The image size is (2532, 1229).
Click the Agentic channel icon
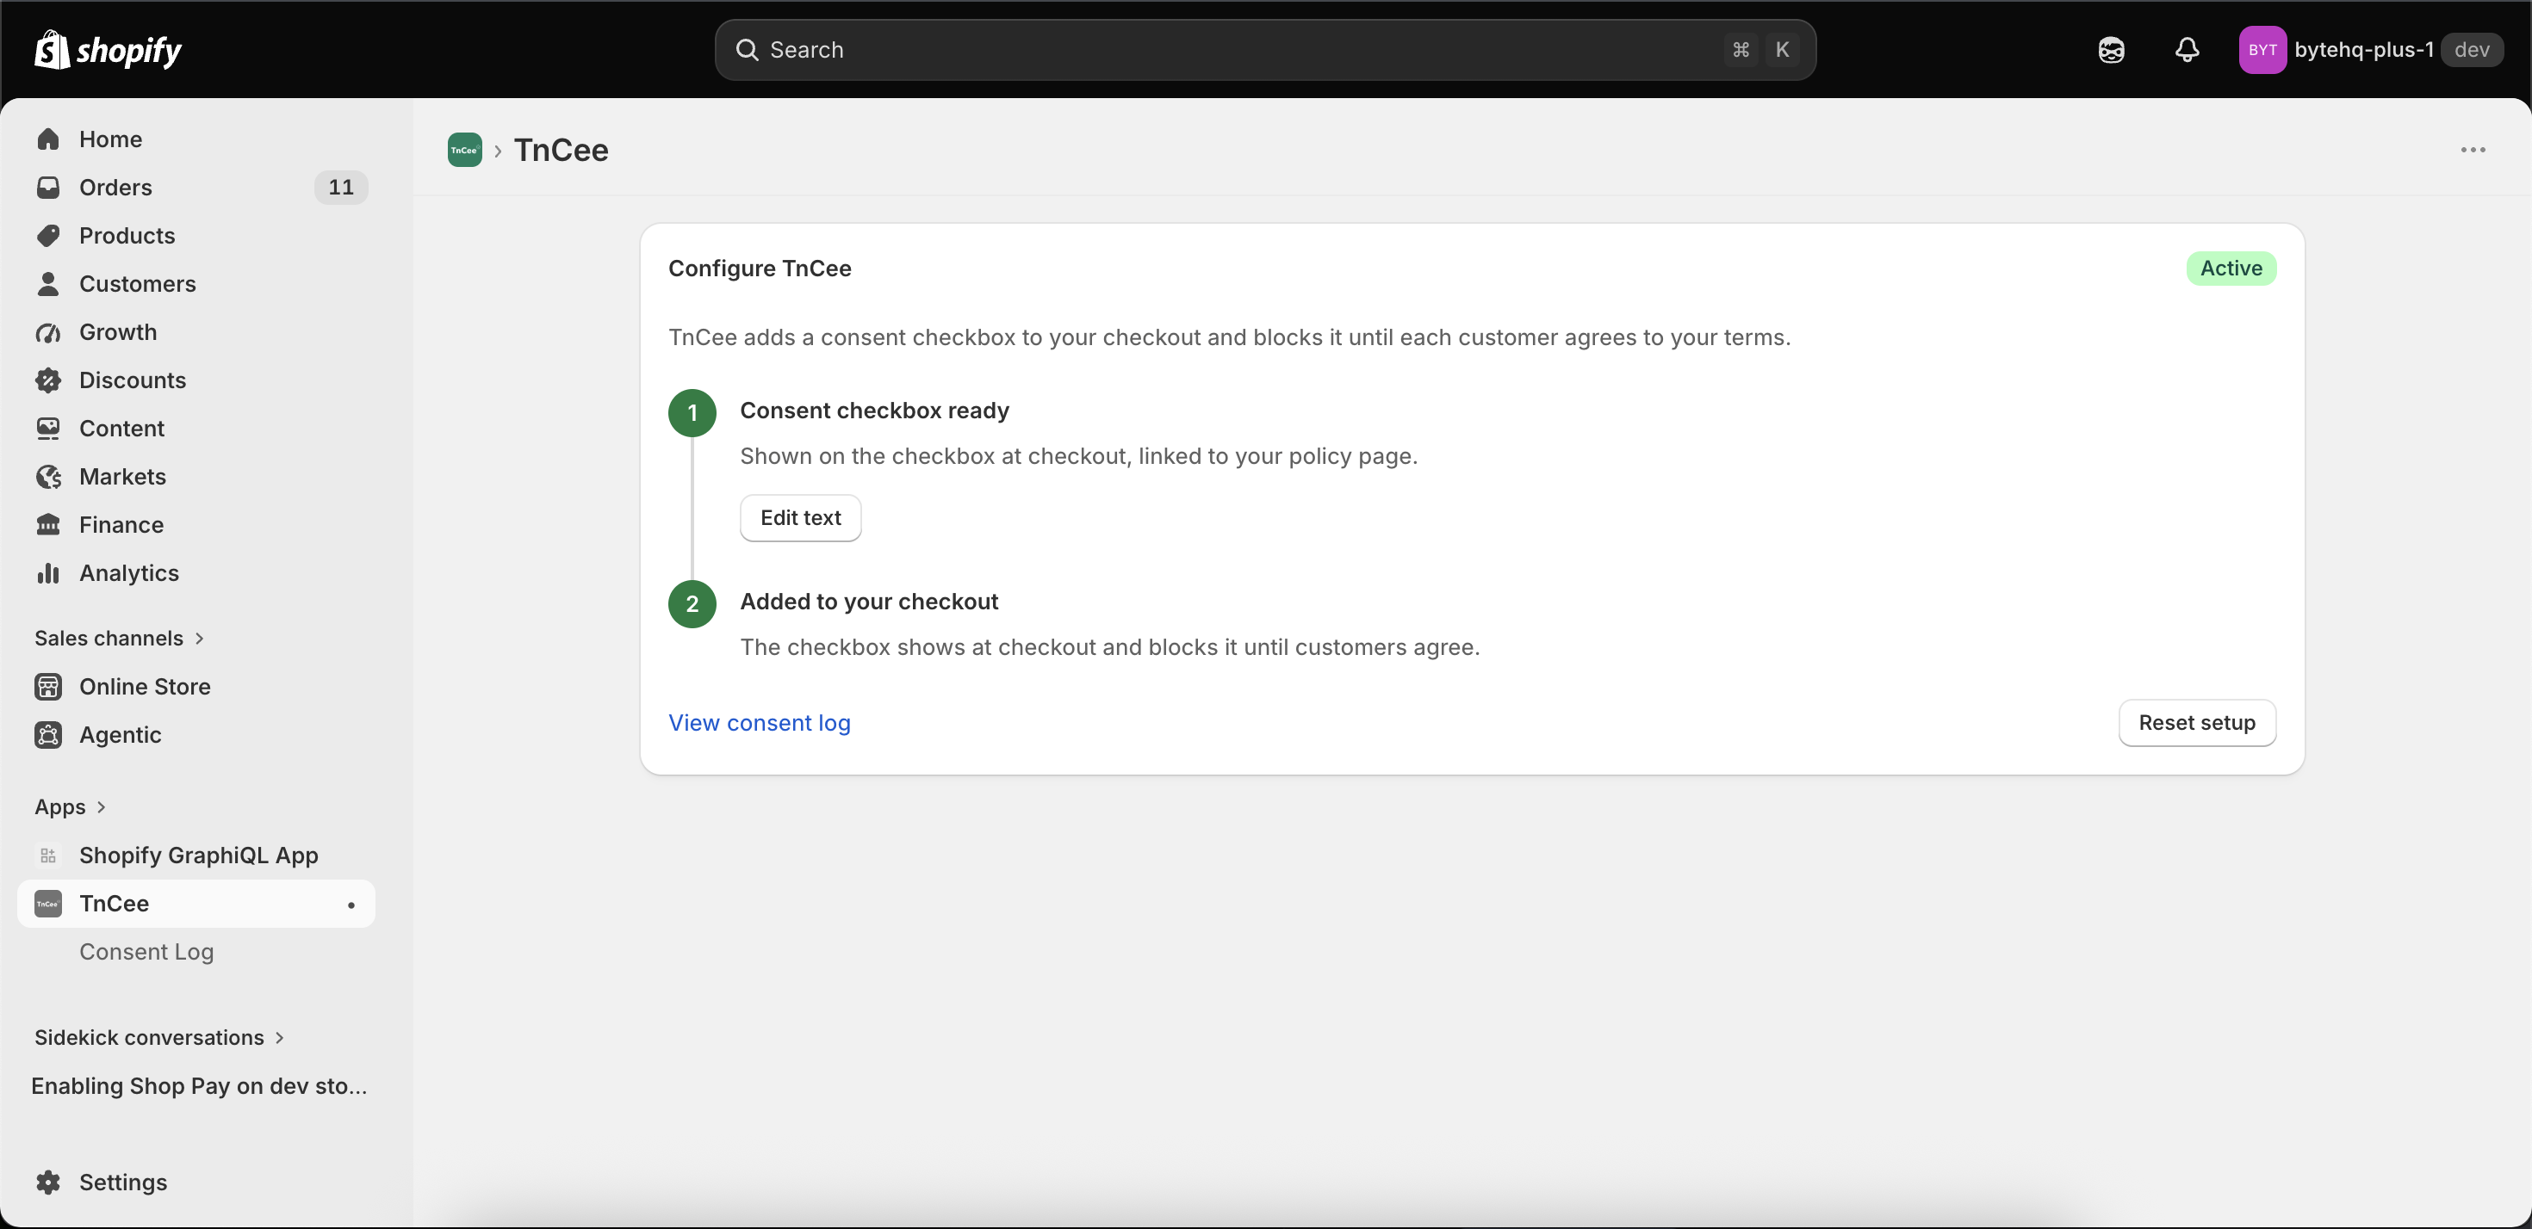click(x=48, y=735)
